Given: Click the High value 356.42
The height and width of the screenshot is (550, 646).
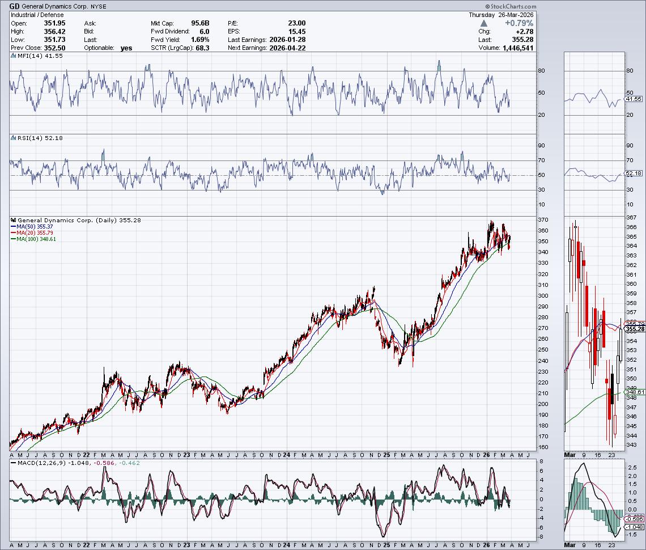Looking at the screenshot, I should click(x=54, y=31).
